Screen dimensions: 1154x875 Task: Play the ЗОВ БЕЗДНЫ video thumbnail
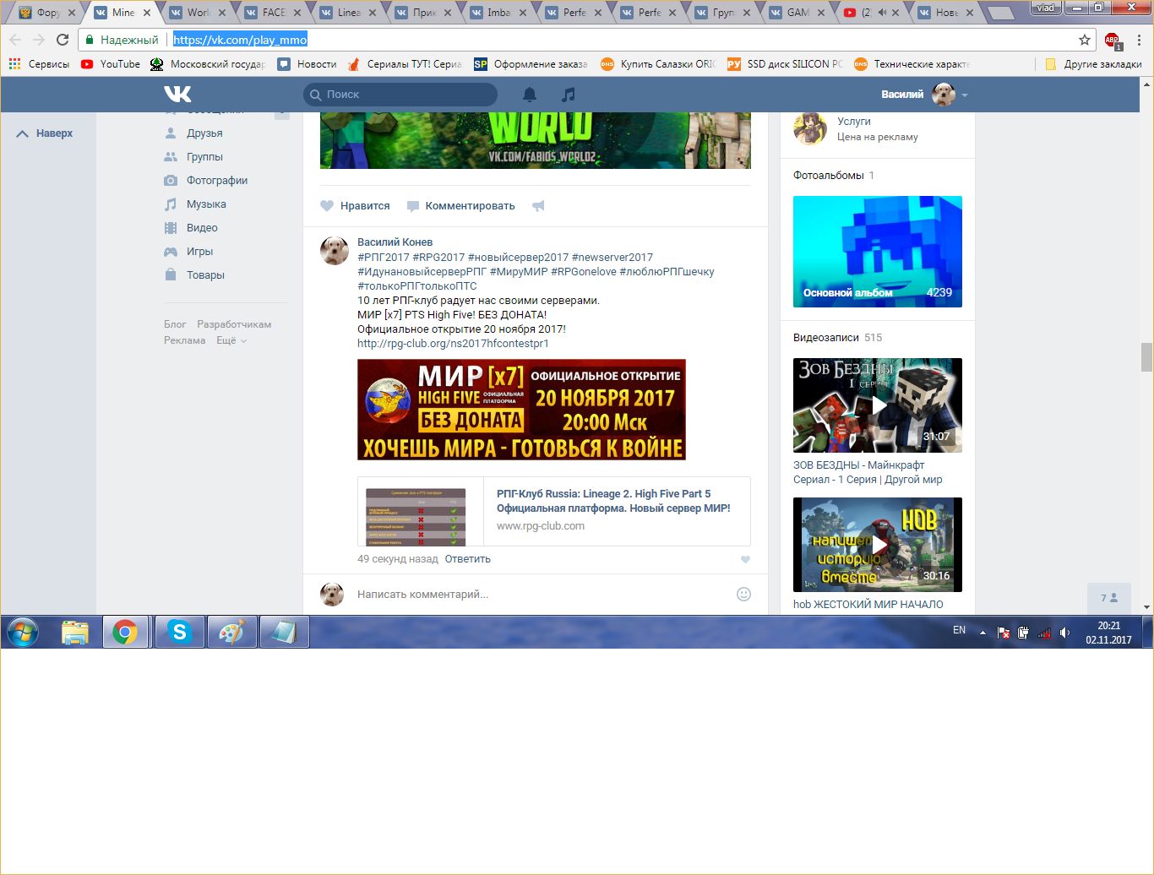[878, 405]
